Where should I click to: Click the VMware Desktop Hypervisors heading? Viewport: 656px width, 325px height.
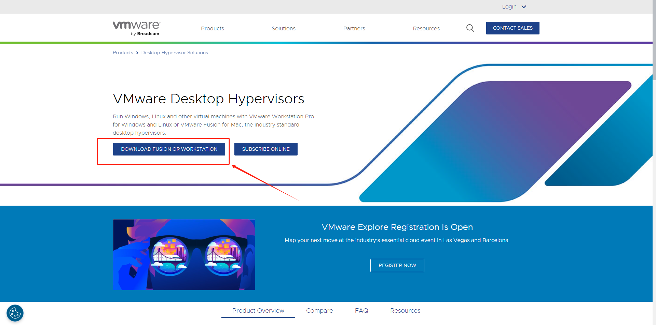tap(208, 99)
